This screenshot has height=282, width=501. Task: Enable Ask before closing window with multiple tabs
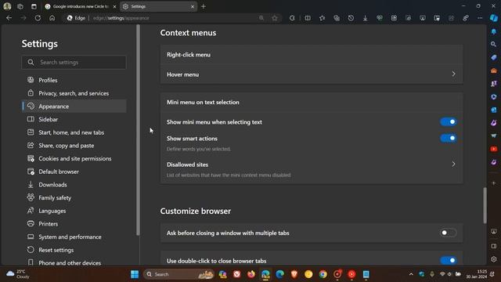point(449,233)
